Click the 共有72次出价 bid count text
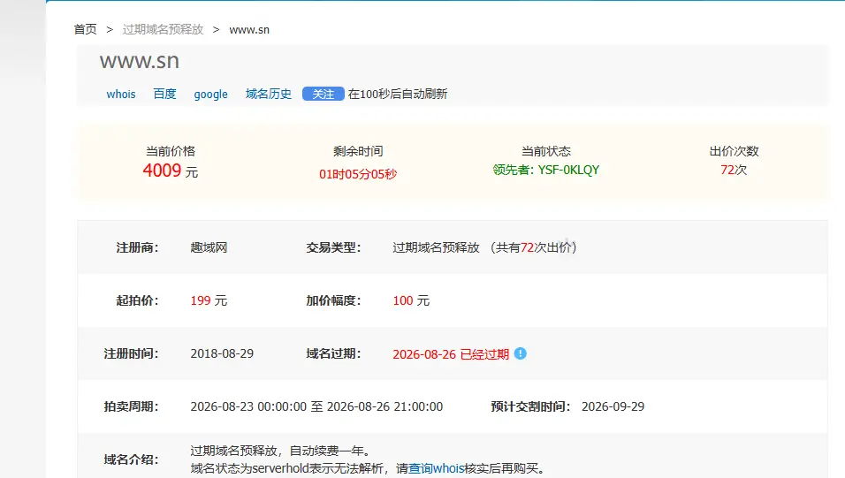Screen dimensions: 845x478 coord(534,247)
